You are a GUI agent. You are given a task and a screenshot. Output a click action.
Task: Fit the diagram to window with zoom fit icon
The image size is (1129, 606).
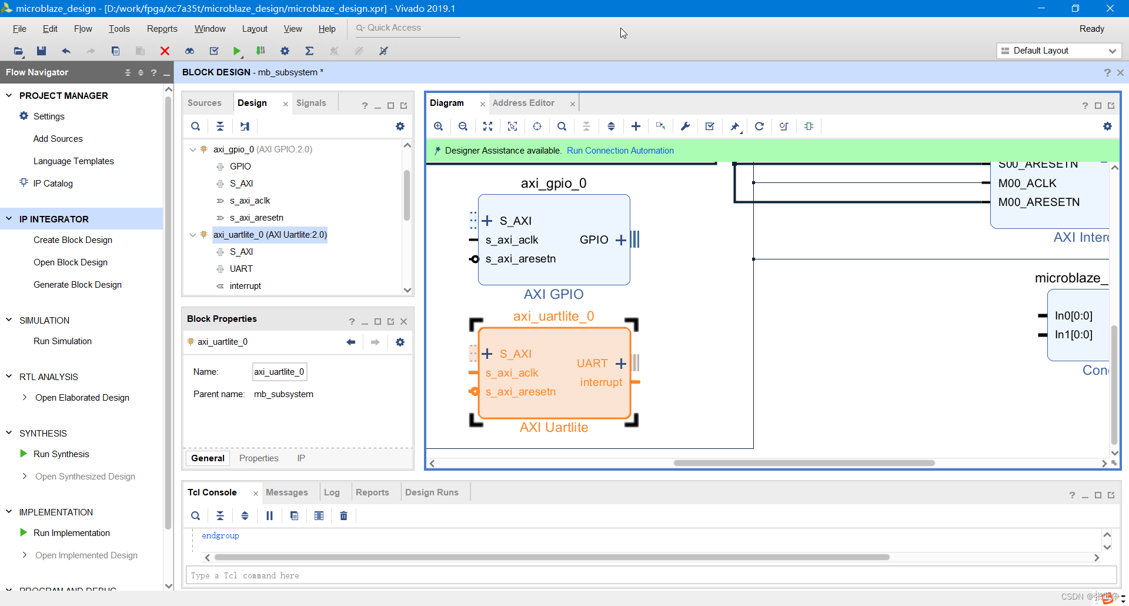[x=488, y=126]
